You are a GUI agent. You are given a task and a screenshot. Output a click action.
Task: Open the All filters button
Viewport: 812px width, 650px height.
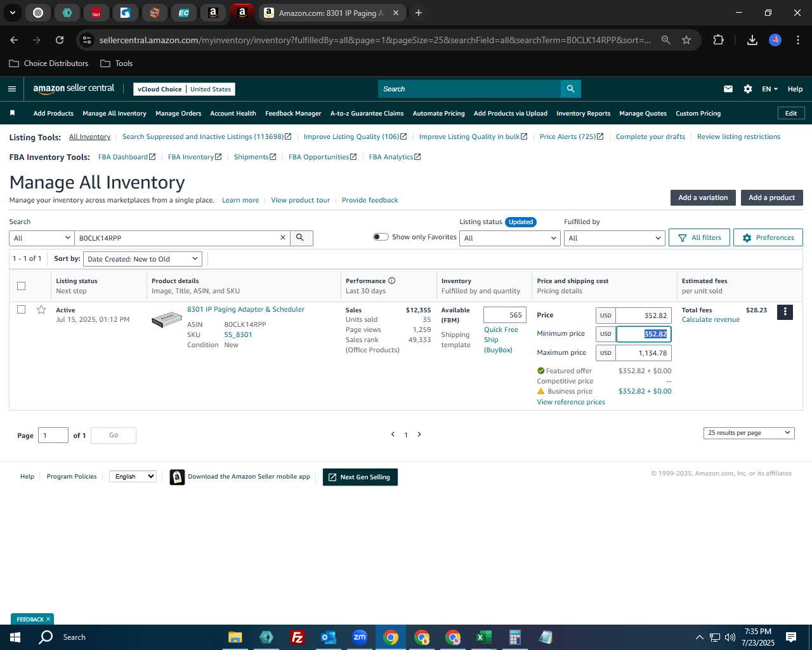coord(699,237)
